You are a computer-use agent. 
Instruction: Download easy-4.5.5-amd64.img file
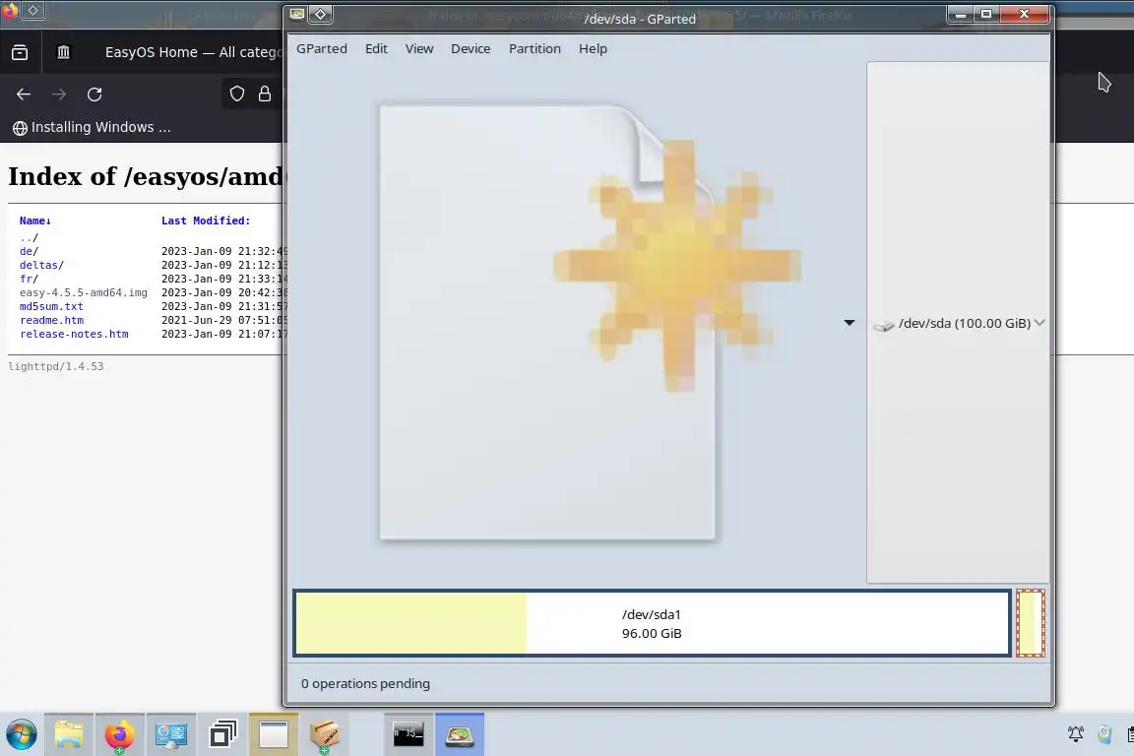83,292
